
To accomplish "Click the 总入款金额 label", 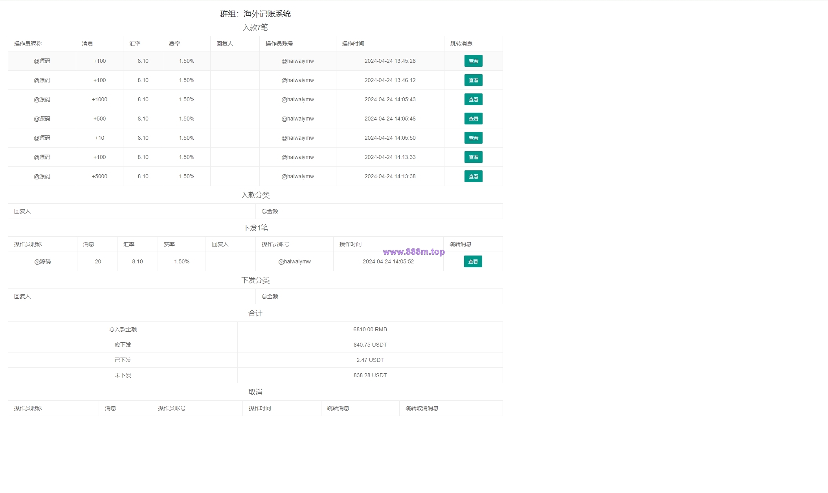I will 123,329.
